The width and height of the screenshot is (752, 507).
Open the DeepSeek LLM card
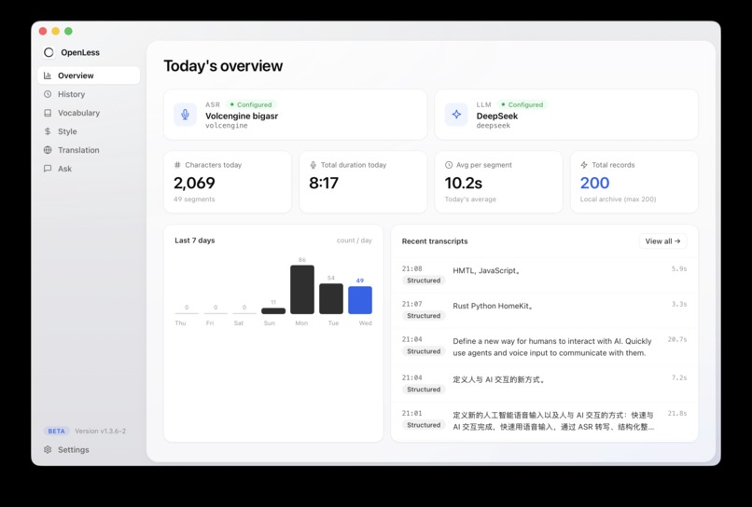[x=566, y=115]
